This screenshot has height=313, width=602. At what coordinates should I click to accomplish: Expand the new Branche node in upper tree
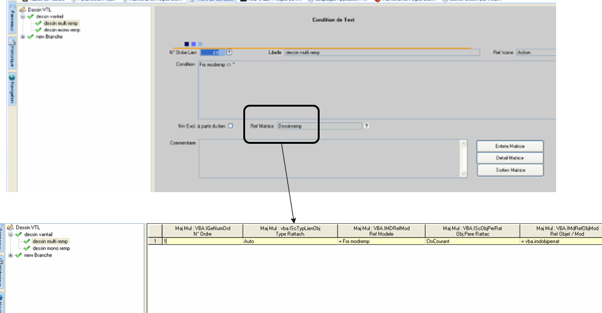pos(23,37)
